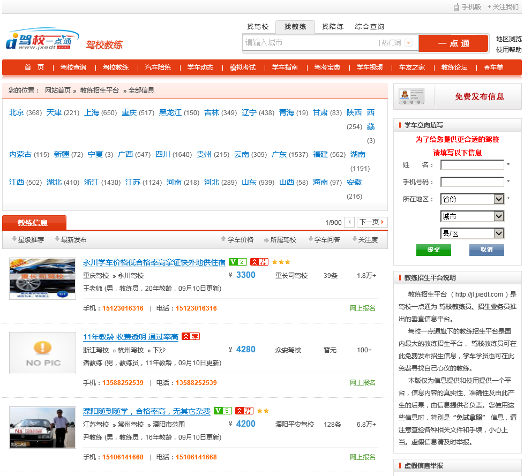524x476 pixels.
Task: Click the three-star rating on 永川 listing
Action: [x=281, y=262]
